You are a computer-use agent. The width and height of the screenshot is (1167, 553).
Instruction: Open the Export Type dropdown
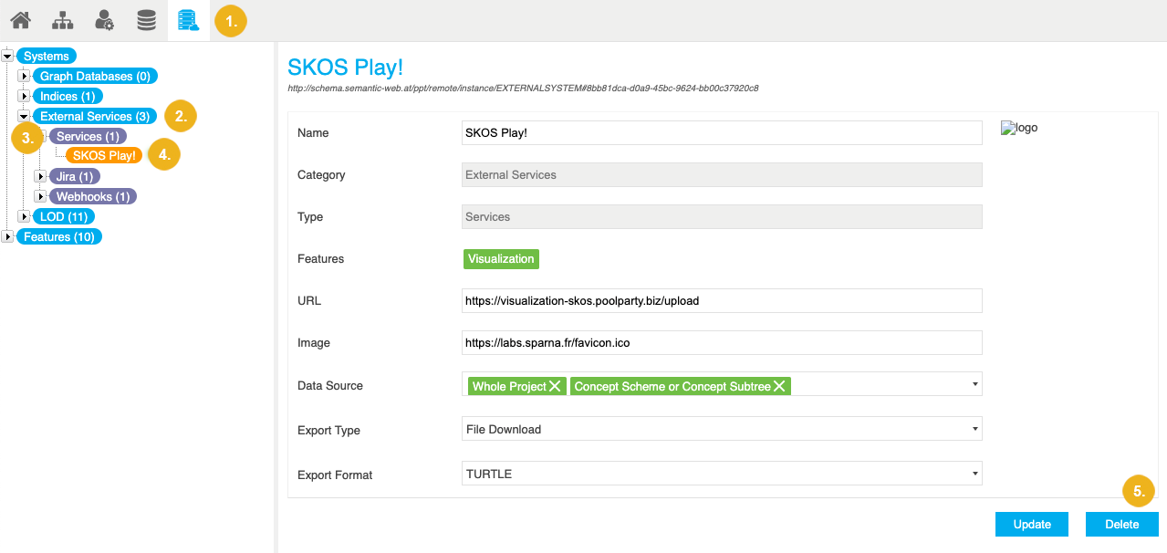tap(723, 429)
